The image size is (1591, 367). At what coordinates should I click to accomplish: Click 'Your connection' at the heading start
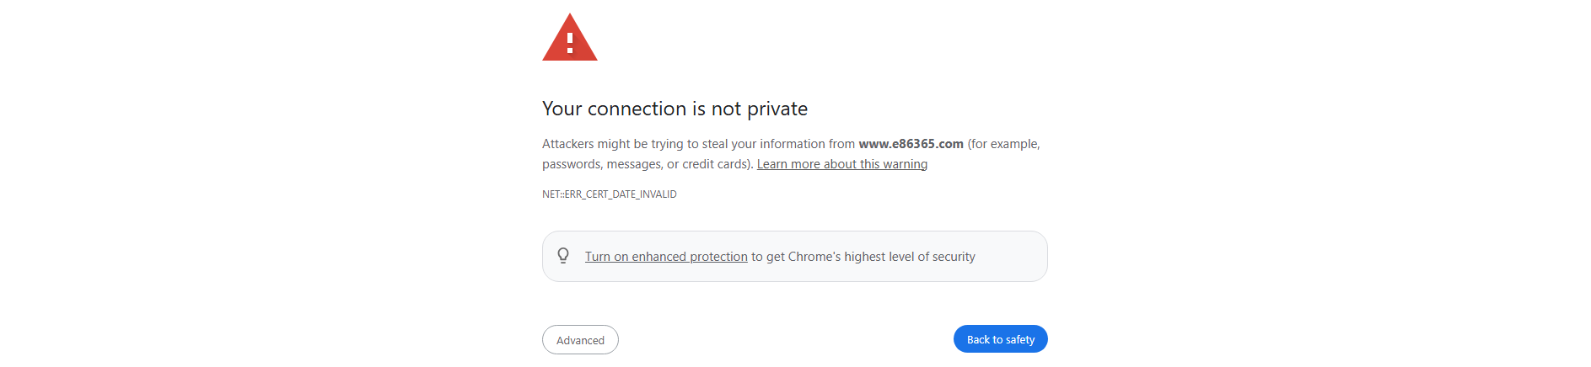[x=615, y=109]
